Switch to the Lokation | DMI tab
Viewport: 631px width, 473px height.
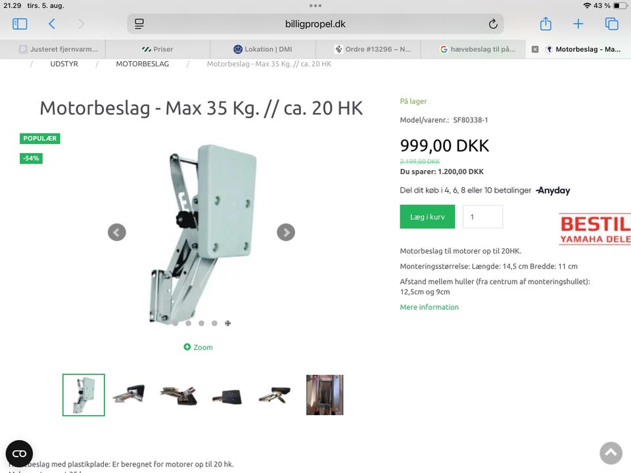coord(263,49)
